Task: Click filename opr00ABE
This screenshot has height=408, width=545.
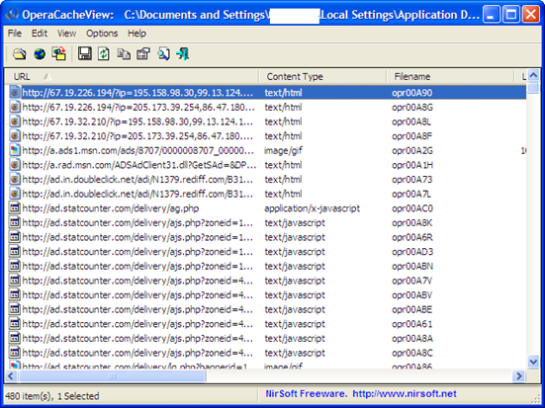Action: pyautogui.click(x=412, y=309)
